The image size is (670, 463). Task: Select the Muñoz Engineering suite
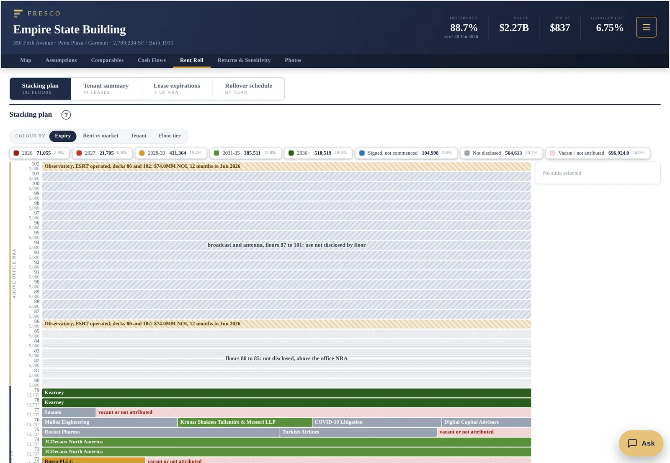tap(110, 422)
